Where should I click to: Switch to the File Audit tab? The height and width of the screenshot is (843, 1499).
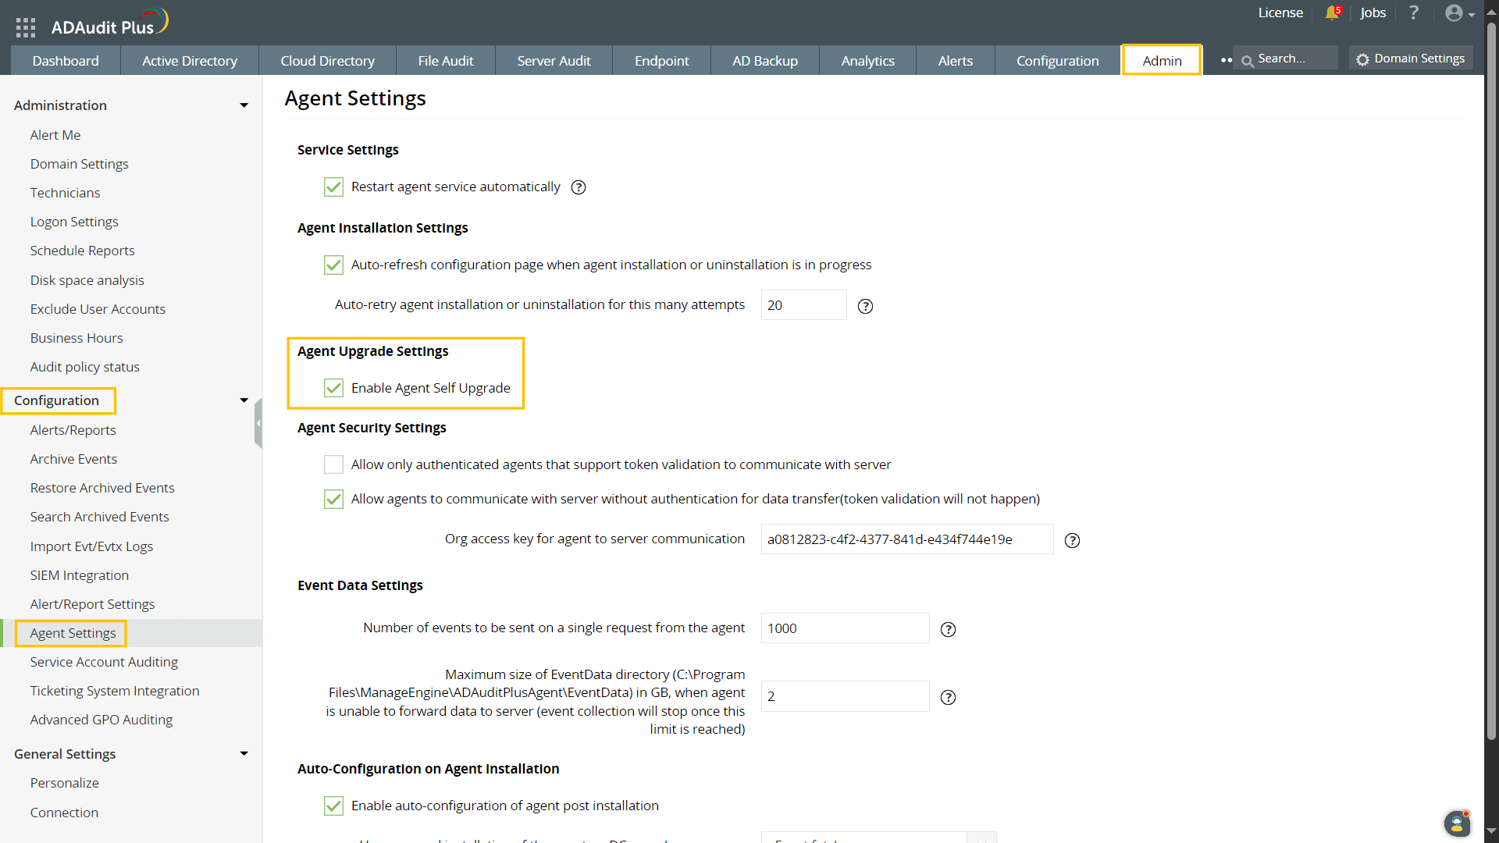click(445, 61)
